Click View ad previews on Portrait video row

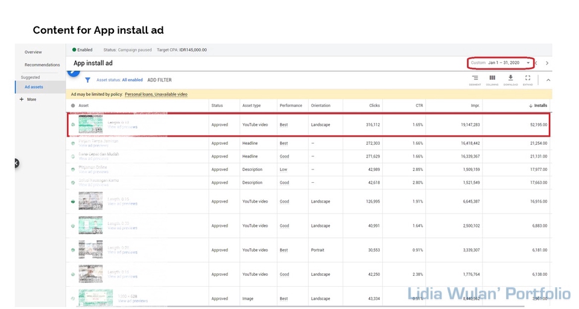click(122, 252)
